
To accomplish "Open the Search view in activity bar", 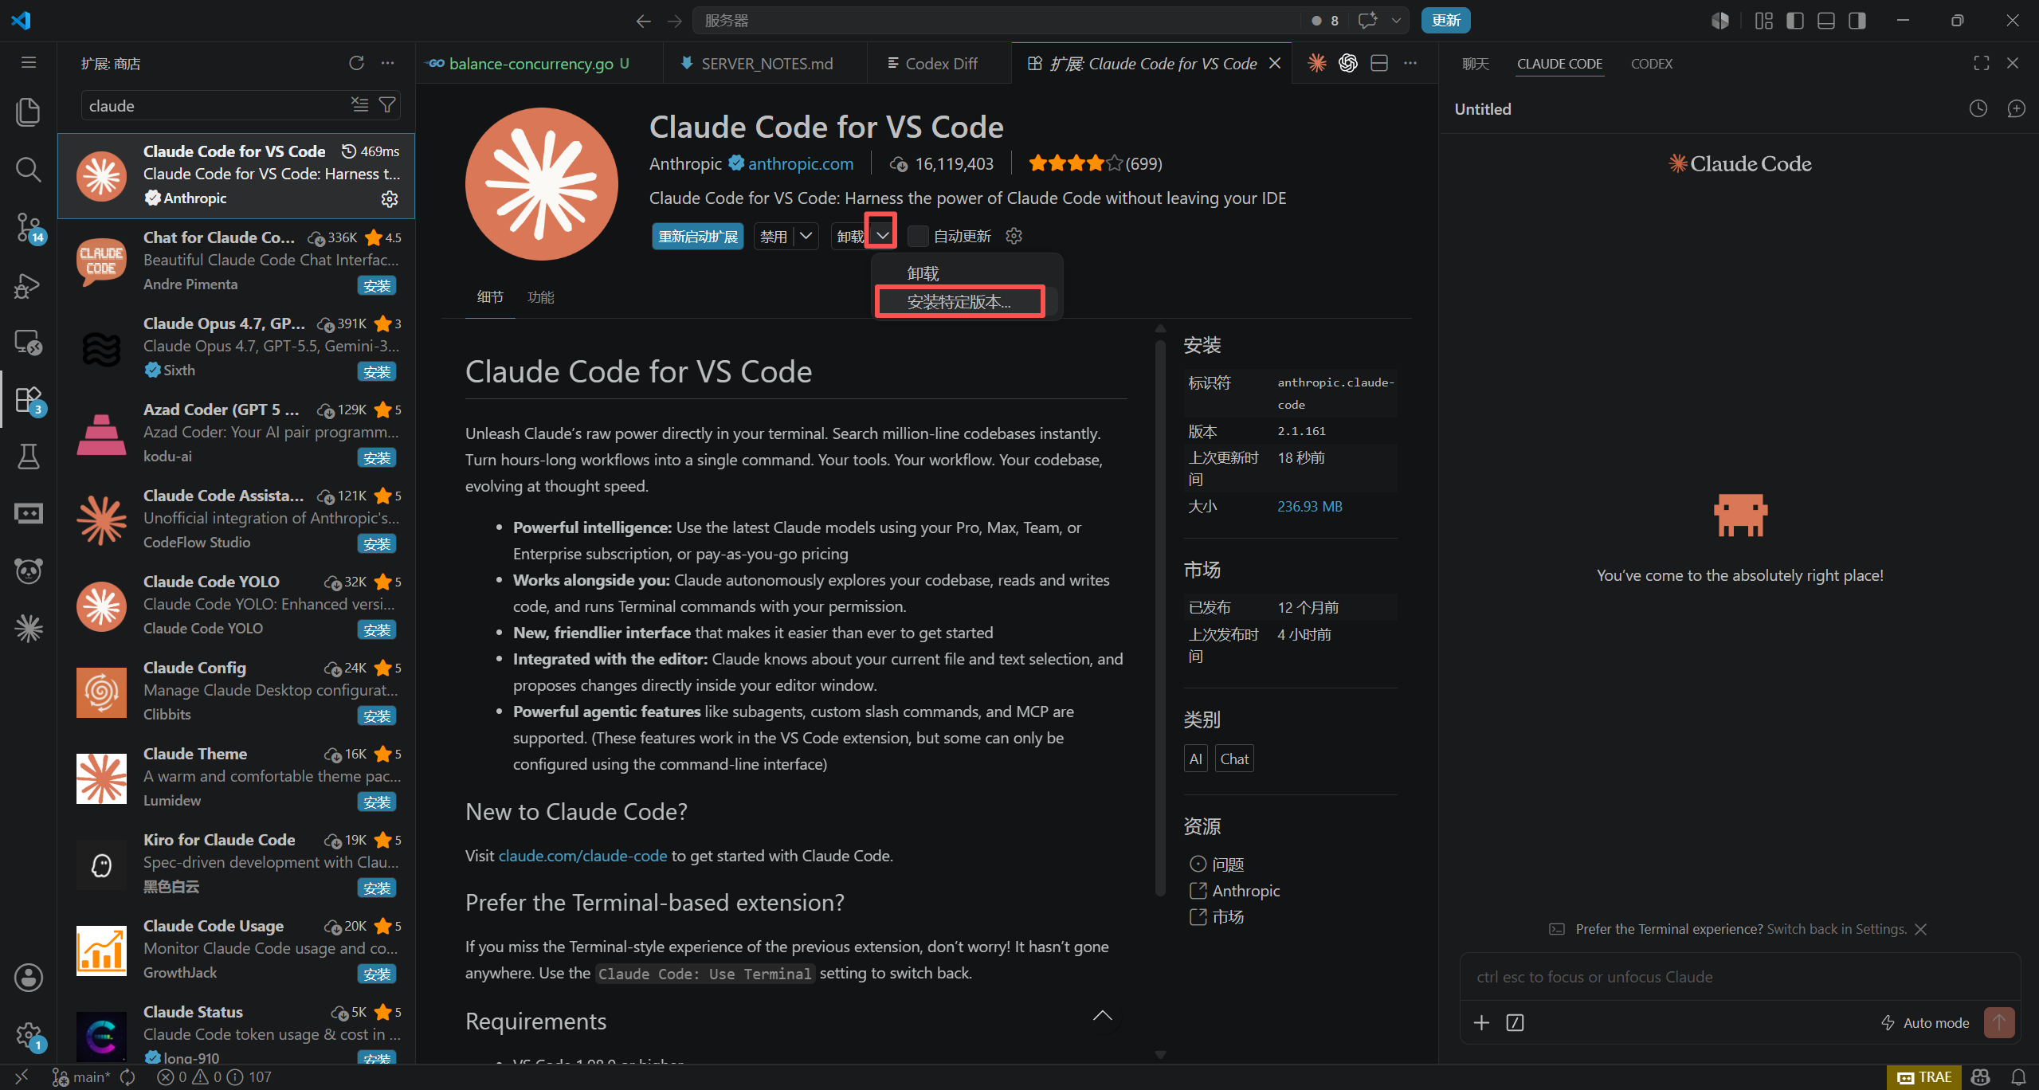I will click(x=28, y=169).
